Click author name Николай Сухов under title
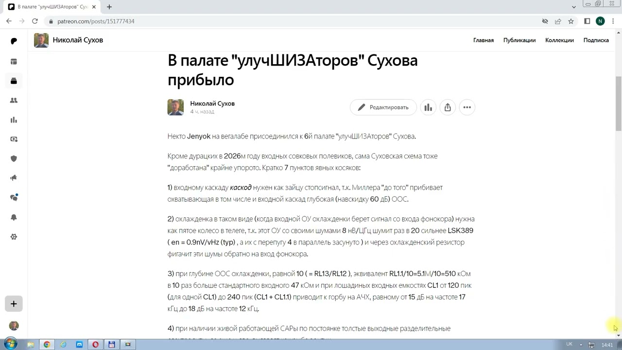 point(212,104)
